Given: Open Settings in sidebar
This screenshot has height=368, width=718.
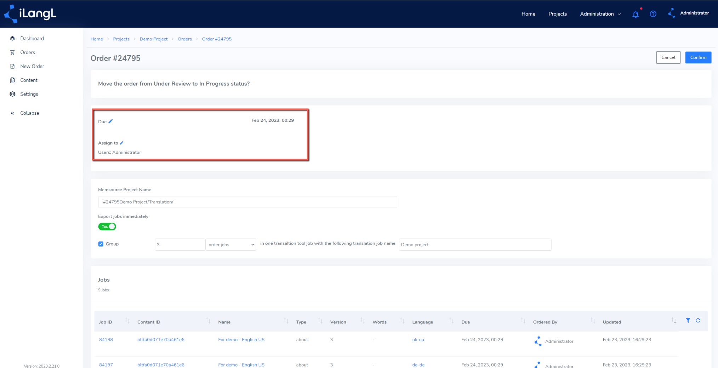Looking at the screenshot, I should 29,94.
